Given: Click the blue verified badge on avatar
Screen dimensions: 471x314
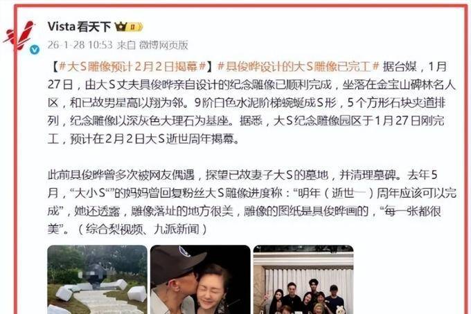Looking at the screenshot, I should [x=35, y=50].
